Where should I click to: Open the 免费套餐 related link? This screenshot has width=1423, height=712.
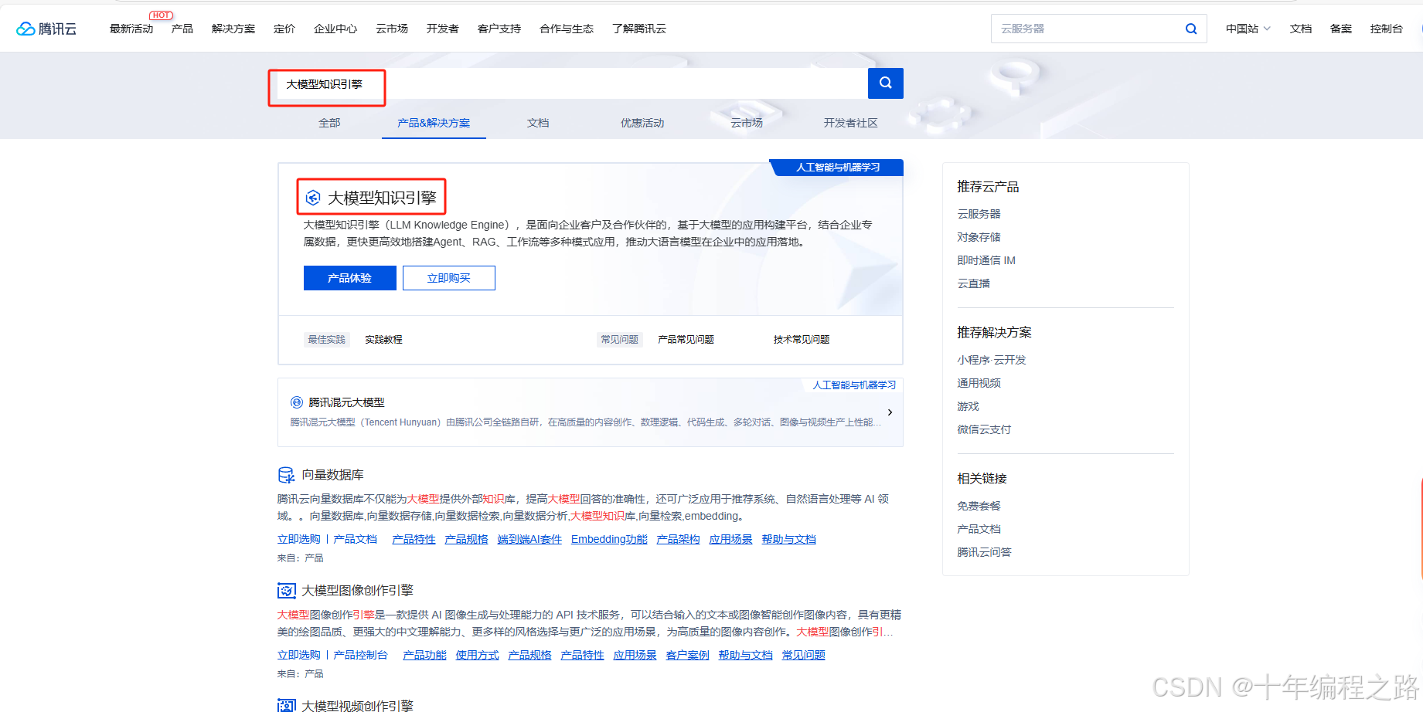979,506
